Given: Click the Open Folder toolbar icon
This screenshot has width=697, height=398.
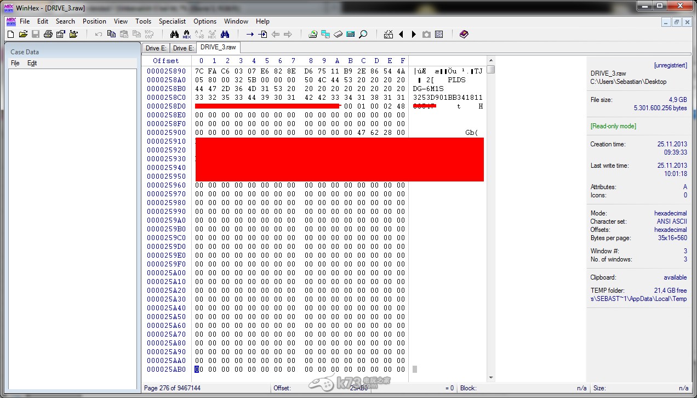Looking at the screenshot, I should point(74,34).
